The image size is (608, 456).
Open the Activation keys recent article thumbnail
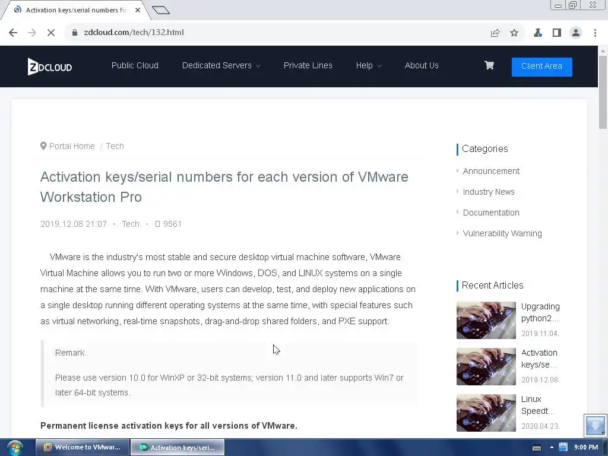pyautogui.click(x=486, y=366)
